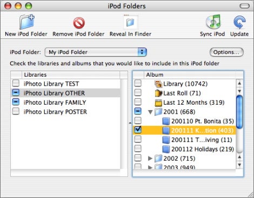Uncheck the 200111 K...tion (403) checkbox
Image resolution: width=254 pixels, height=198 pixels.
pyautogui.click(x=138, y=129)
